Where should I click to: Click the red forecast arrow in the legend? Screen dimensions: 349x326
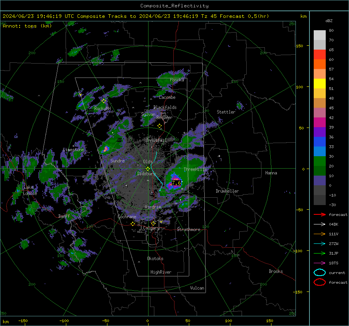320,214
